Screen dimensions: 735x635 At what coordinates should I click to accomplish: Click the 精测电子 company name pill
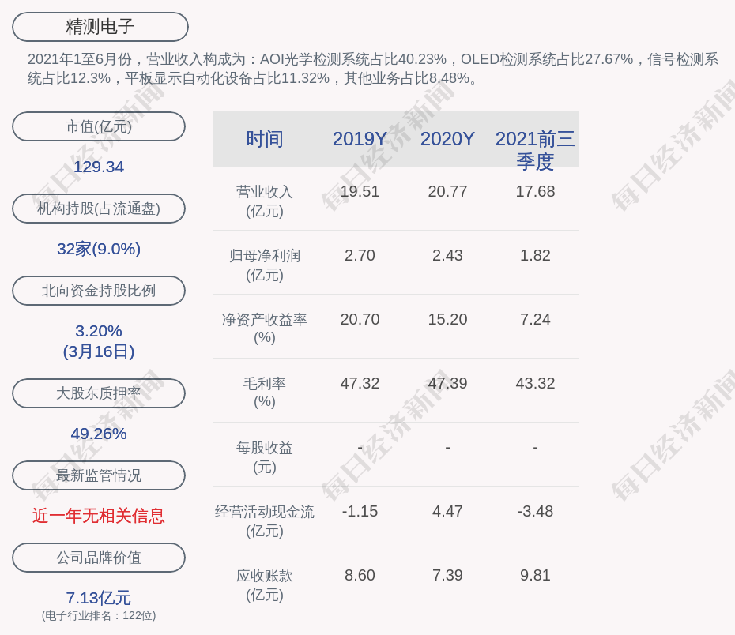pyautogui.click(x=100, y=27)
